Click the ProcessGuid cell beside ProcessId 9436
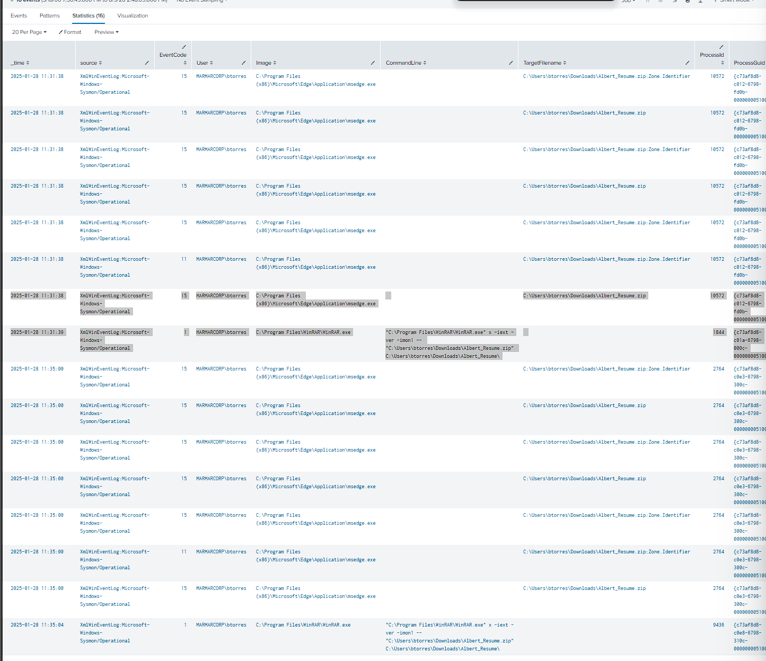The width and height of the screenshot is (766, 661). [x=750, y=637]
